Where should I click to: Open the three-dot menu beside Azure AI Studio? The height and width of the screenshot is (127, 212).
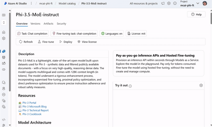(x=31, y=3)
